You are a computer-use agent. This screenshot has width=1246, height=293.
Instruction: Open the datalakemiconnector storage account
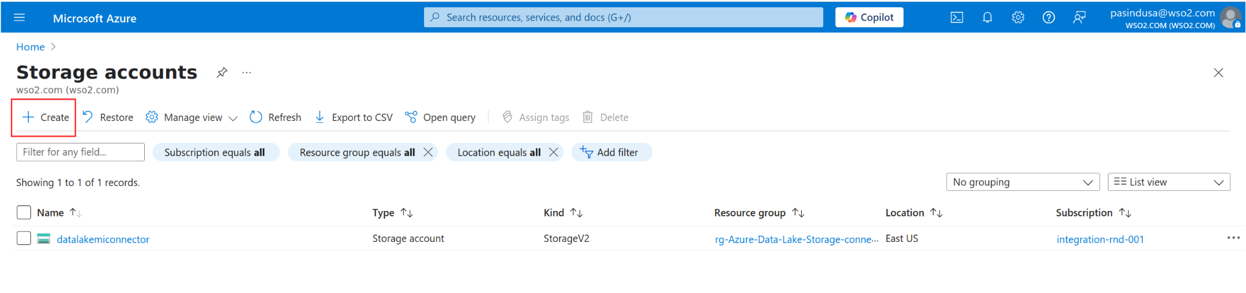[x=103, y=240]
